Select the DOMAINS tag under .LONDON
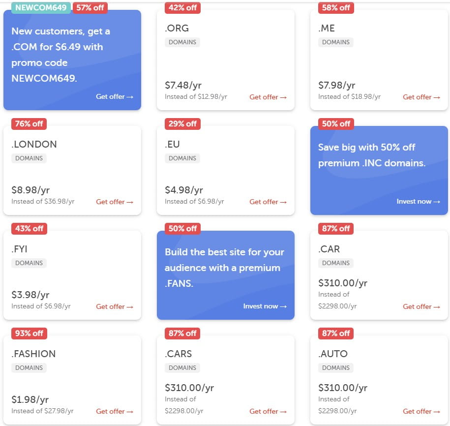The width and height of the screenshot is (450, 426). coord(29,158)
